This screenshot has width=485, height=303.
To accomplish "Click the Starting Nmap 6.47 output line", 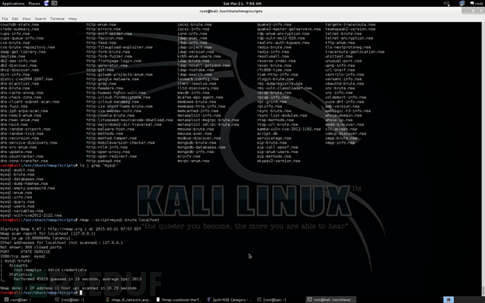I will pyautogui.click(x=71, y=229).
